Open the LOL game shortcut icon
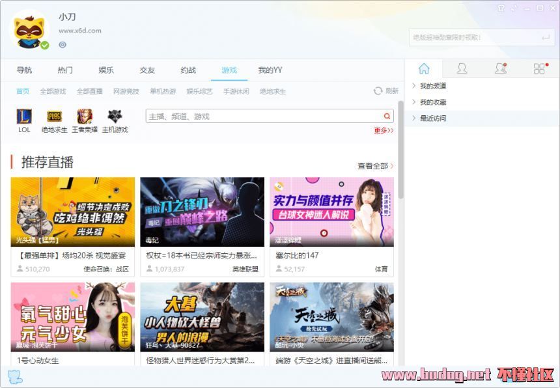Screen dimensions: 560x388 point(24,117)
